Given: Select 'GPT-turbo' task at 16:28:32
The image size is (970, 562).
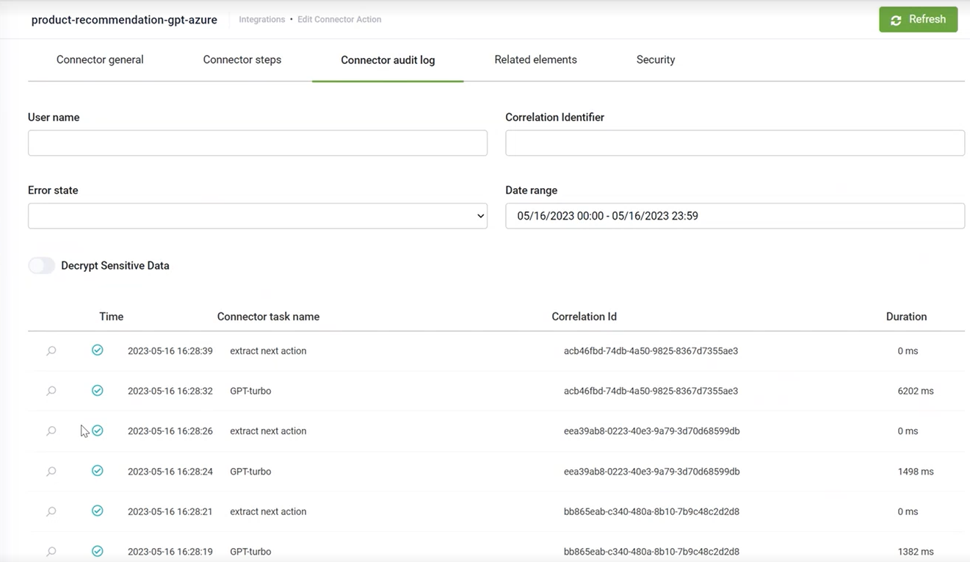Looking at the screenshot, I should coord(250,391).
